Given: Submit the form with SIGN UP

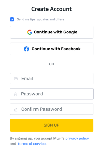Looking at the screenshot, I should (x=52, y=125).
